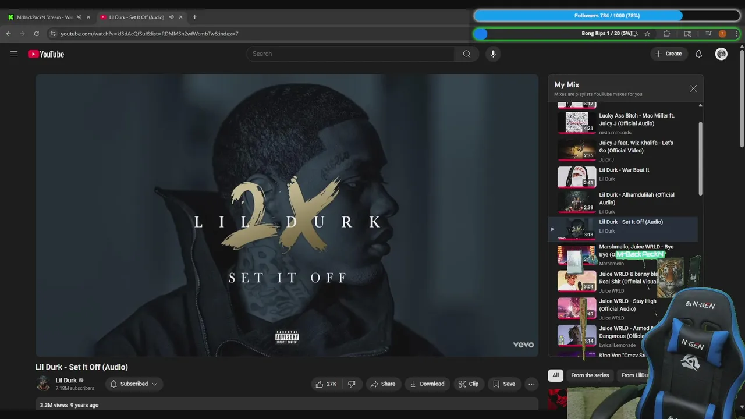This screenshot has height=419, width=745.
Task: Play Marshmello, Juice WRLD - Bye Bye
Action: click(x=623, y=254)
